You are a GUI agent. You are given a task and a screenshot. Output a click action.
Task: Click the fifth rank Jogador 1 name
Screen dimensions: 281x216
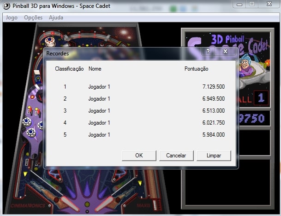(99, 135)
